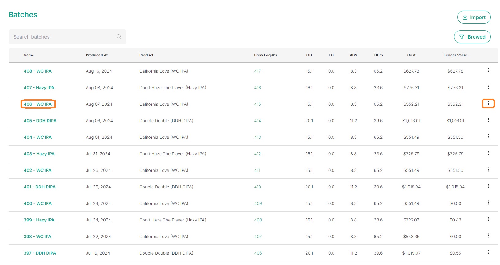This screenshot has width=500, height=265.
Task: Open the 407 - Hazy IPA batch link
Action: point(39,88)
